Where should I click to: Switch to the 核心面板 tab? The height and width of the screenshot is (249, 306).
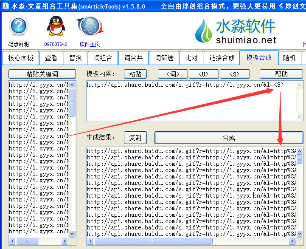(x=21, y=58)
